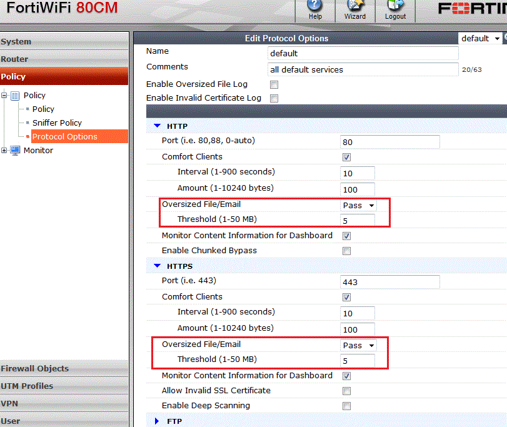Select the Policy menu section header
The image size is (507, 427).
[x=64, y=76]
